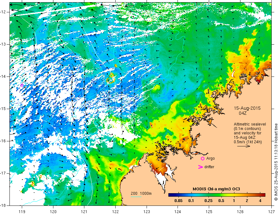Viewport: 278px width, 215px height.
Task: Click longitude axis label '126'
Action: point(240,212)
